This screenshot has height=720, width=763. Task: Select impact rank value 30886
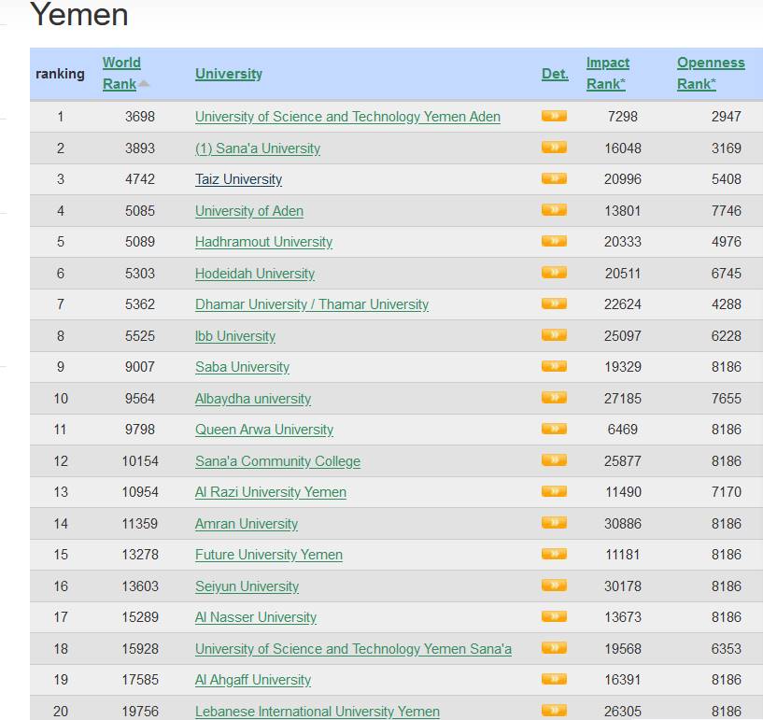coord(622,524)
